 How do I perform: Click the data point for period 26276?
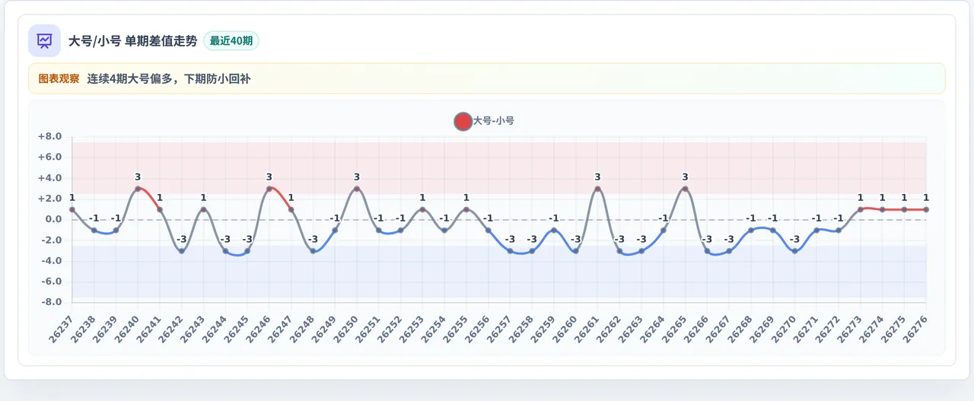click(926, 209)
